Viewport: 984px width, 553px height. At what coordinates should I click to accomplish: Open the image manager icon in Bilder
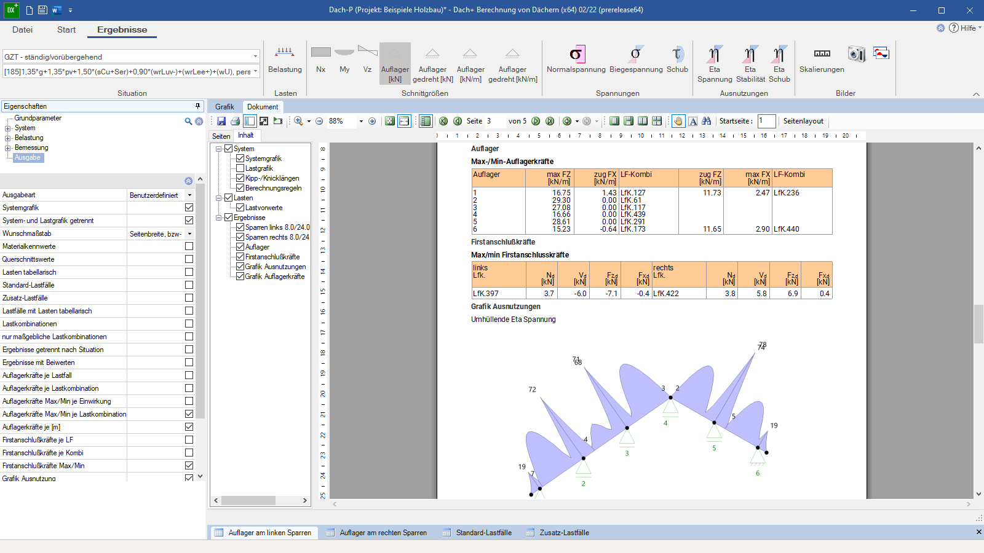point(881,53)
